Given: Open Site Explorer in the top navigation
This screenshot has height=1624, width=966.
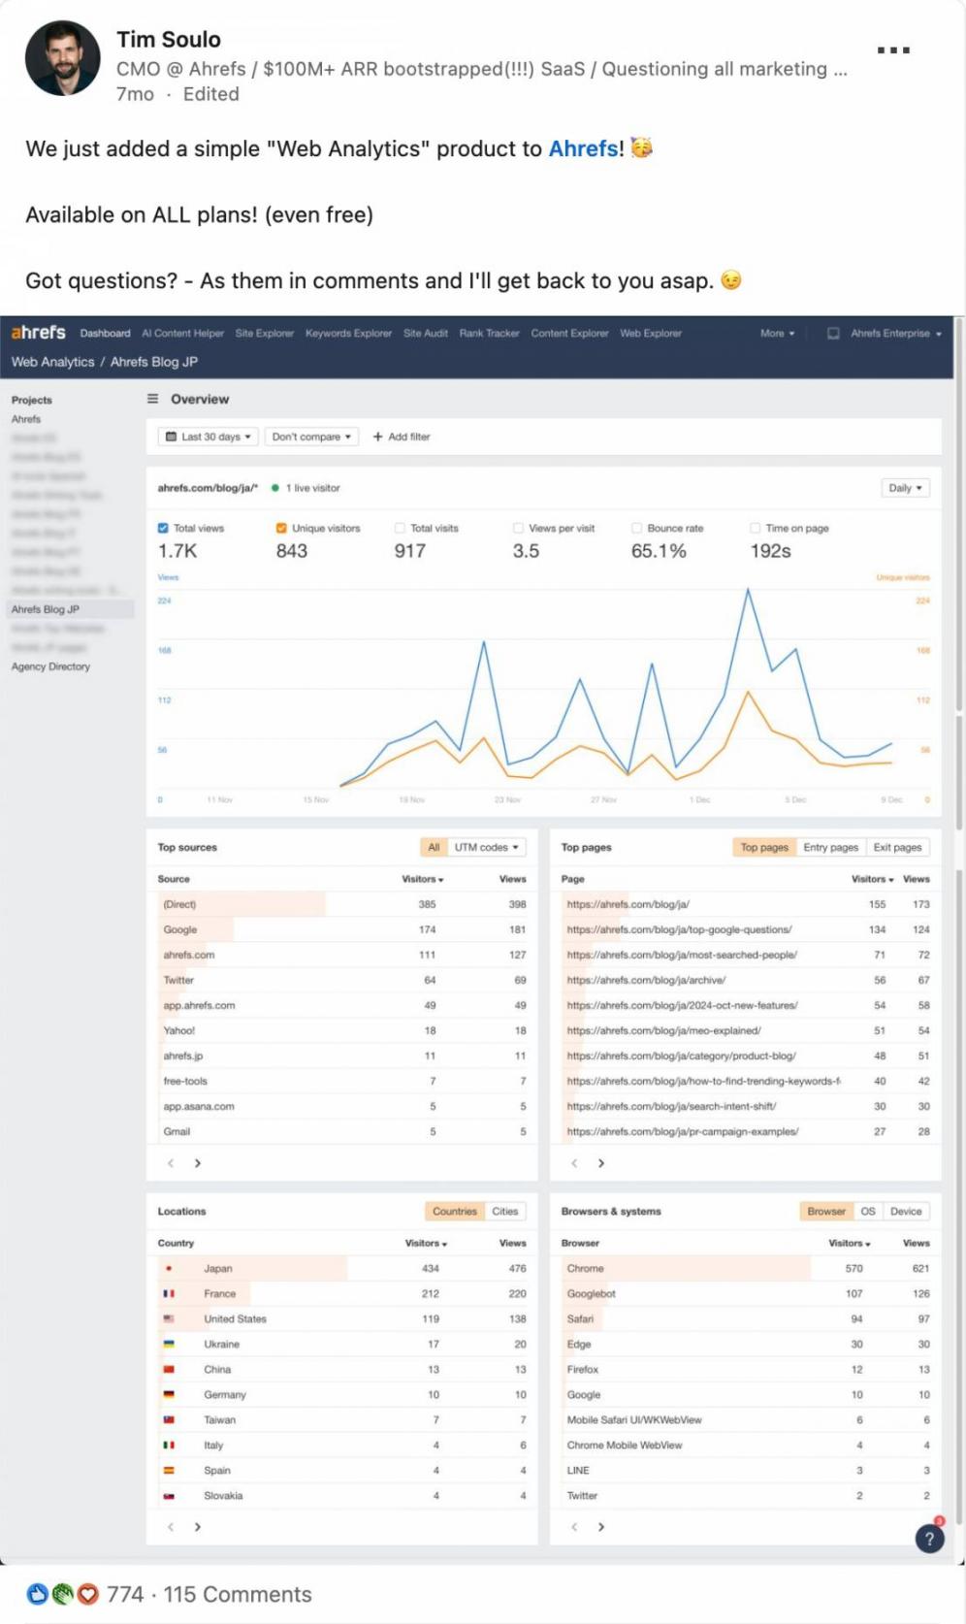Looking at the screenshot, I should (264, 334).
